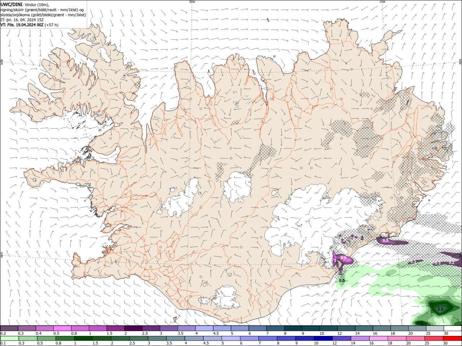The width and height of the screenshot is (462, 346).
Task: Click the '3.0' rain contour label
Action: pyautogui.click(x=440, y=309)
